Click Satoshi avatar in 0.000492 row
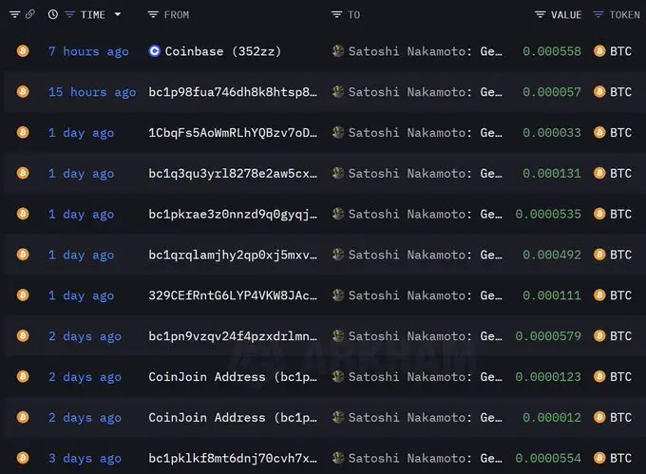Screen dimensions: 646x474 tap(338, 255)
